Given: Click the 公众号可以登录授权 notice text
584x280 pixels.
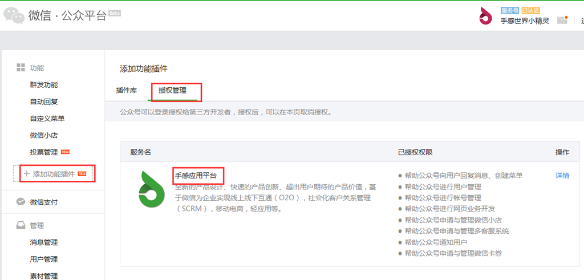Looking at the screenshot, I should click(x=226, y=112).
